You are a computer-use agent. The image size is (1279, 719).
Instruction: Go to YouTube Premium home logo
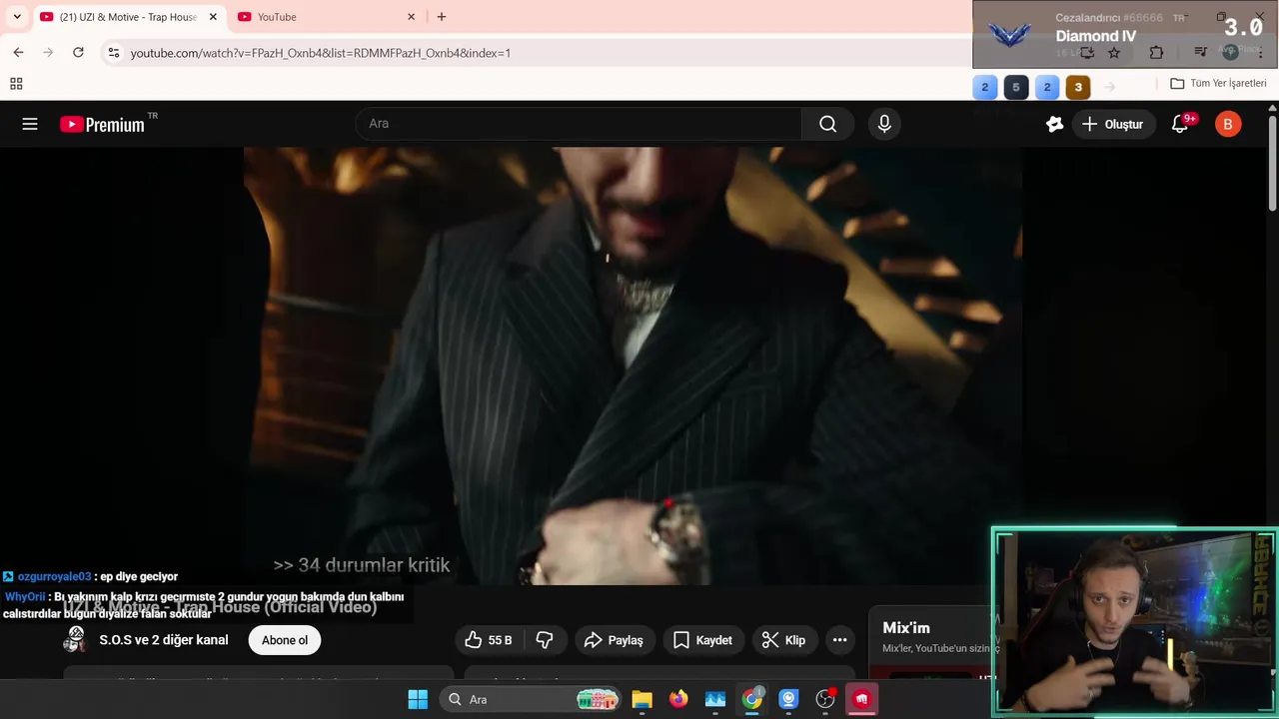pos(102,124)
